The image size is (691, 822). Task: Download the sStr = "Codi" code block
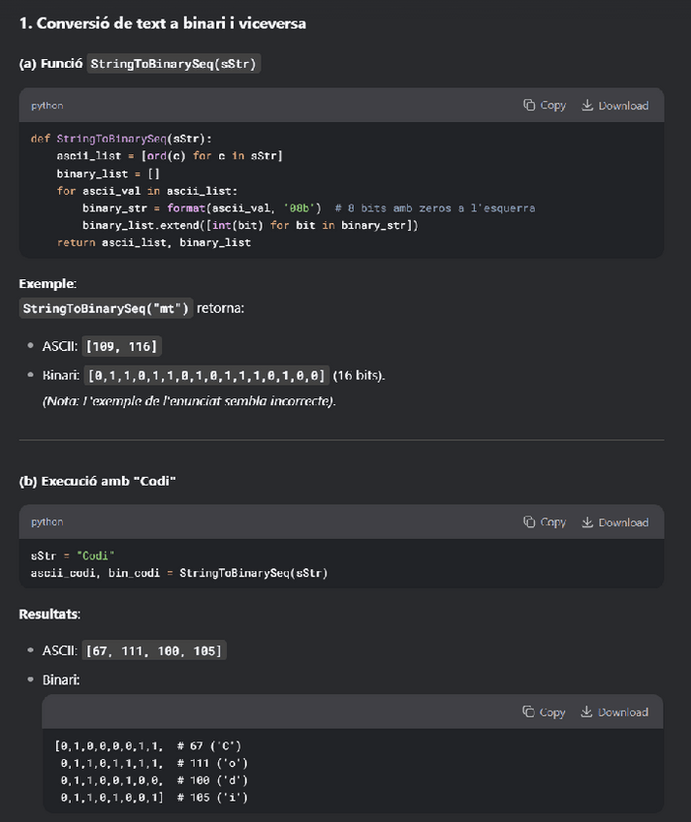point(614,522)
